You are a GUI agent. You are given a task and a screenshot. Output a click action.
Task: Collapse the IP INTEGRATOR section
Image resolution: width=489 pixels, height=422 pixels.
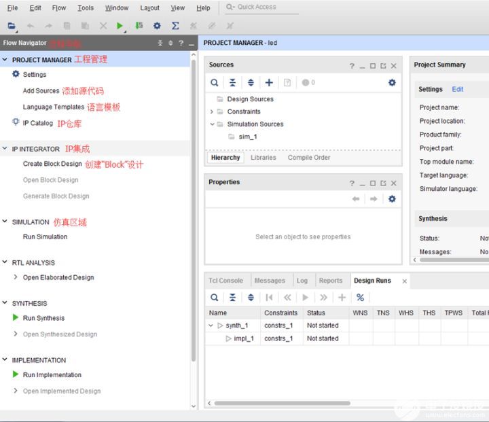point(5,149)
